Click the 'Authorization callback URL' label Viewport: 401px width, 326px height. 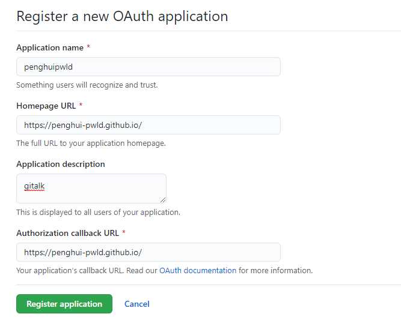67,232
